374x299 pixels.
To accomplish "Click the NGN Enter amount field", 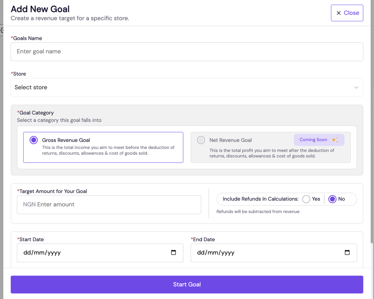I will tap(109, 205).
